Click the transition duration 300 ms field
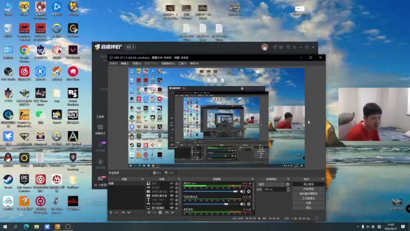 click(x=275, y=189)
